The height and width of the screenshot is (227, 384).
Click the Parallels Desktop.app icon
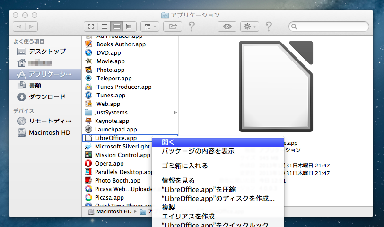(x=88, y=172)
